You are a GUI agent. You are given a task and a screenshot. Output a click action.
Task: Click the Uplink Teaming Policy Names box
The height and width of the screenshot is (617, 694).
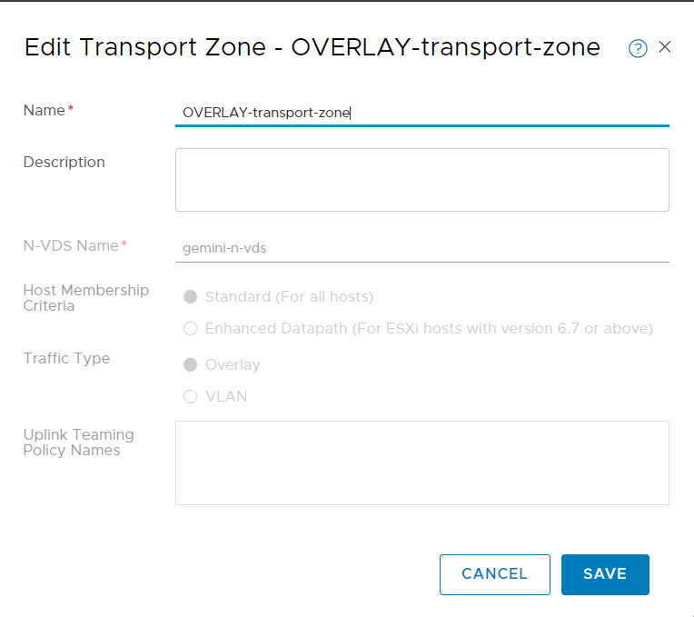coord(421,463)
